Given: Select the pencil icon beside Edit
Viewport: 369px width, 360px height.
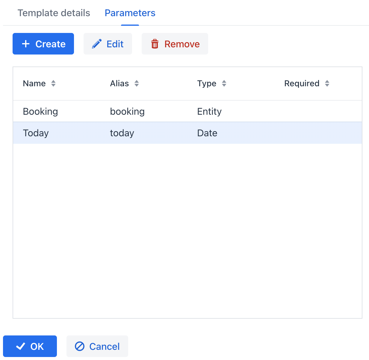Looking at the screenshot, I should (x=96, y=44).
